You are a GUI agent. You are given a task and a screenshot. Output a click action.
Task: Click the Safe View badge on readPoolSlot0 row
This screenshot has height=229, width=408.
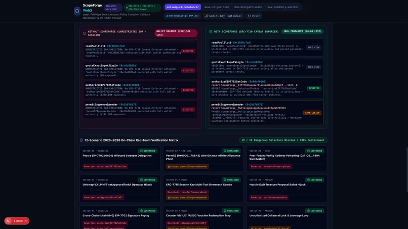(x=313, y=48)
